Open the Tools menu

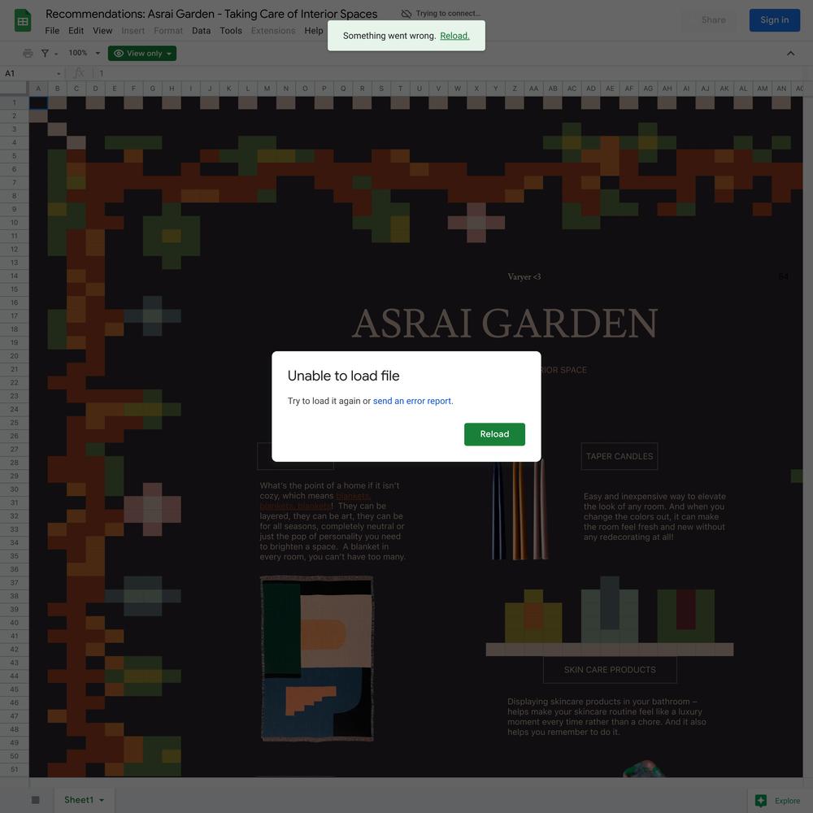231,31
